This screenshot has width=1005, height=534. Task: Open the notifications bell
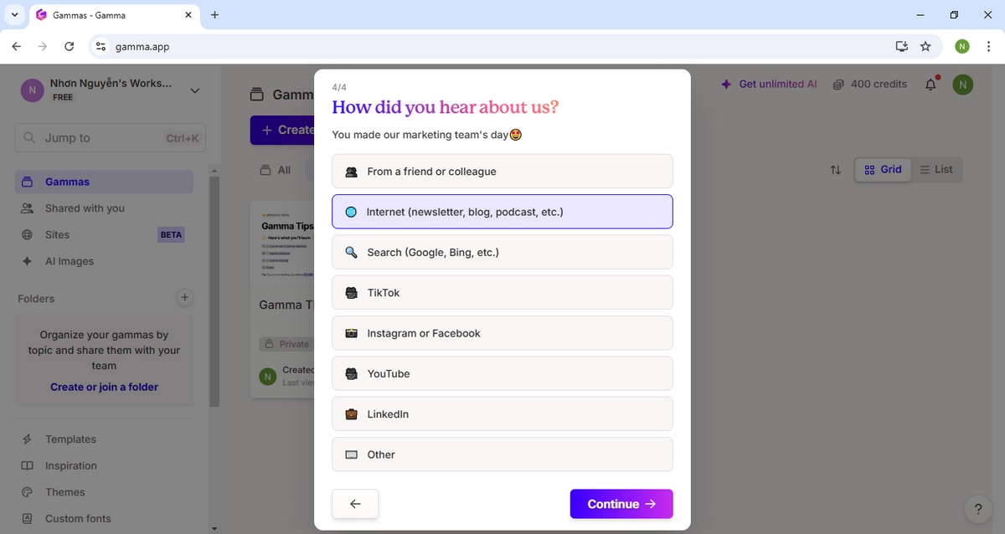coord(930,84)
